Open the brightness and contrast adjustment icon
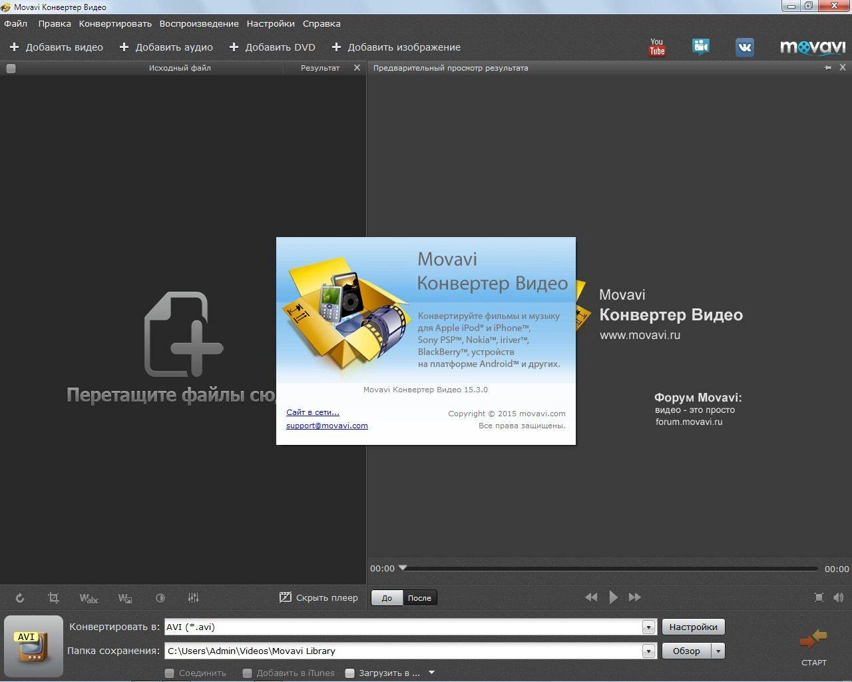Screen dimensions: 852x682 160,598
